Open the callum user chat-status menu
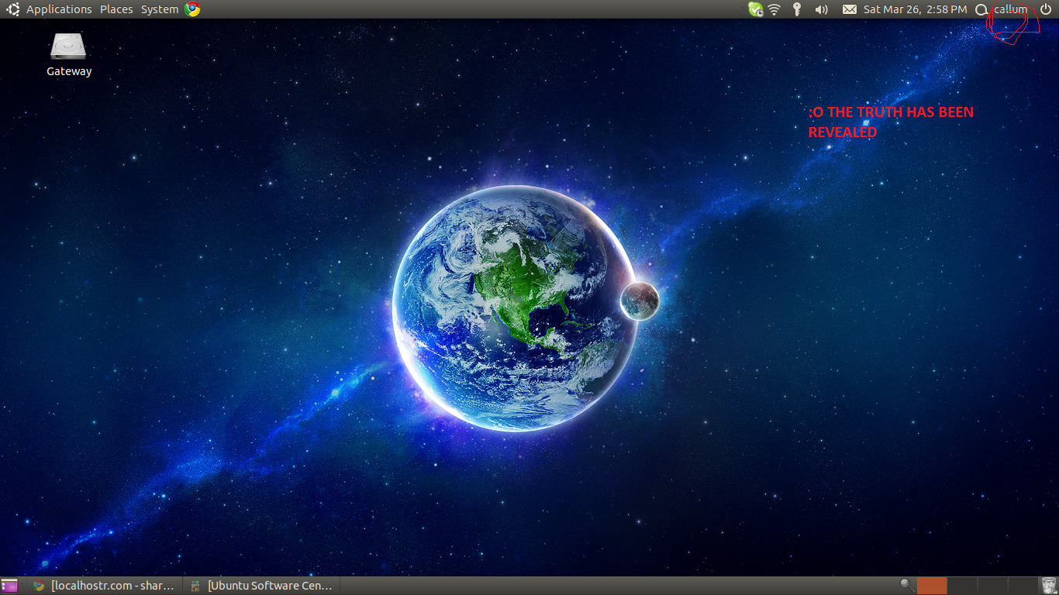 pos(1002,9)
